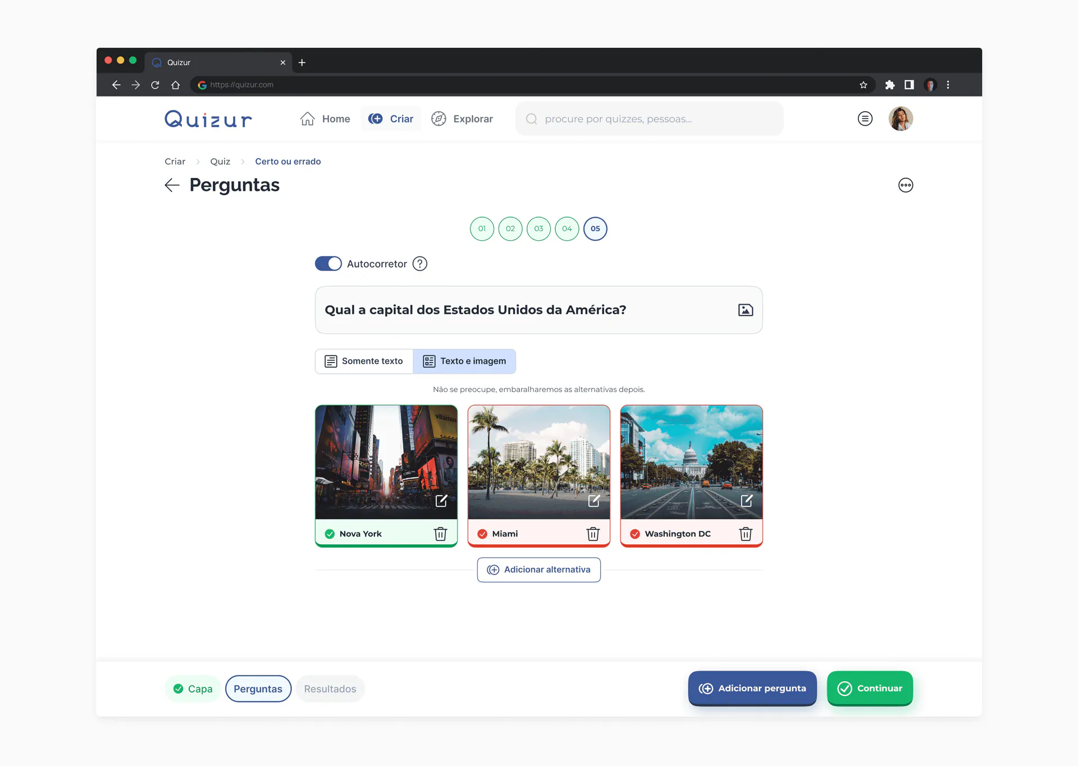Open the user profile avatar
This screenshot has height=766, width=1078.
pos(901,118)
